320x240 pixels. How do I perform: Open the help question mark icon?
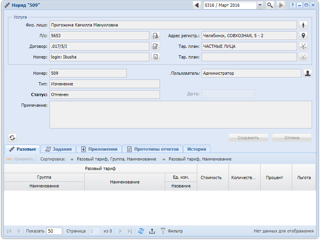tap(293, 5)
